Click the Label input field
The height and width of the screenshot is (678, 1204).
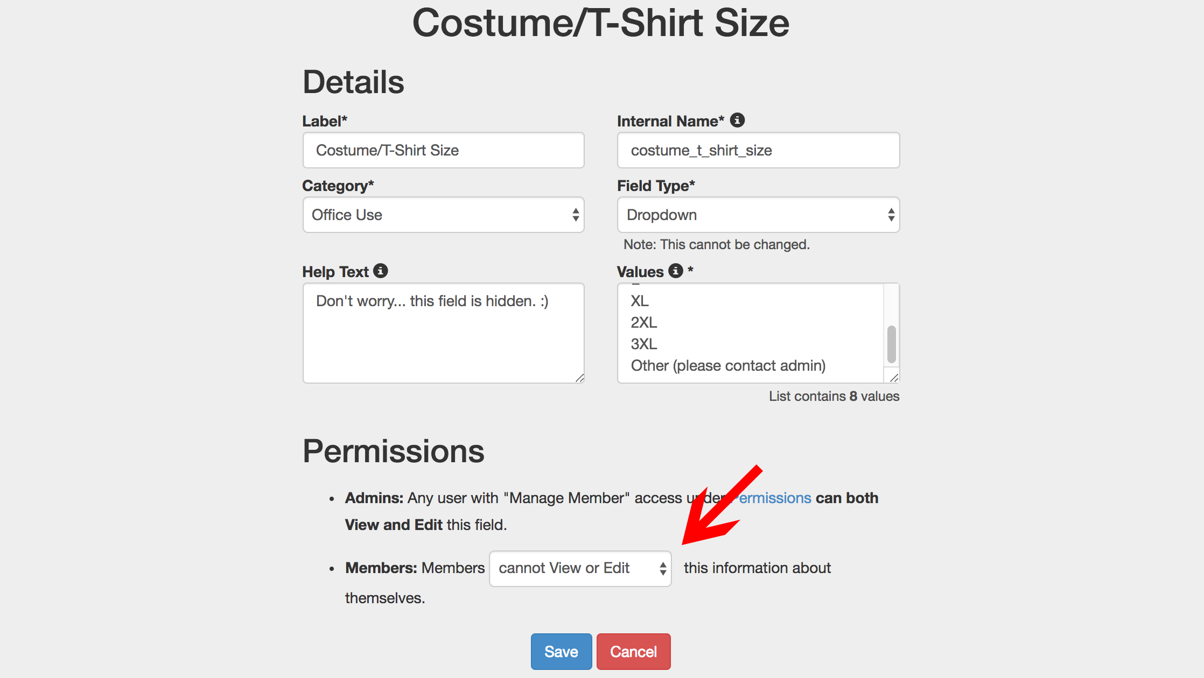click(444, 150)
